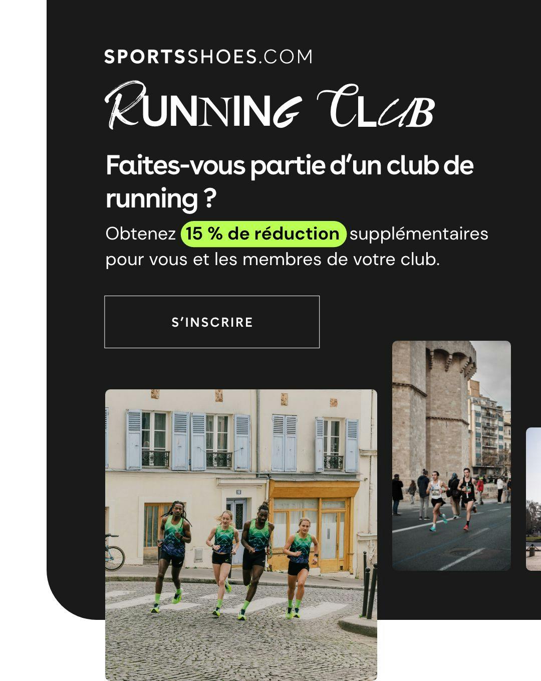Click the SPORTSSHOES.COM logo
Screen dimensions: 541x681
[x=208, y=57]
